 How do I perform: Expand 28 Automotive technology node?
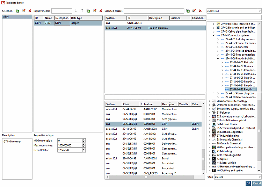[210, 101]
